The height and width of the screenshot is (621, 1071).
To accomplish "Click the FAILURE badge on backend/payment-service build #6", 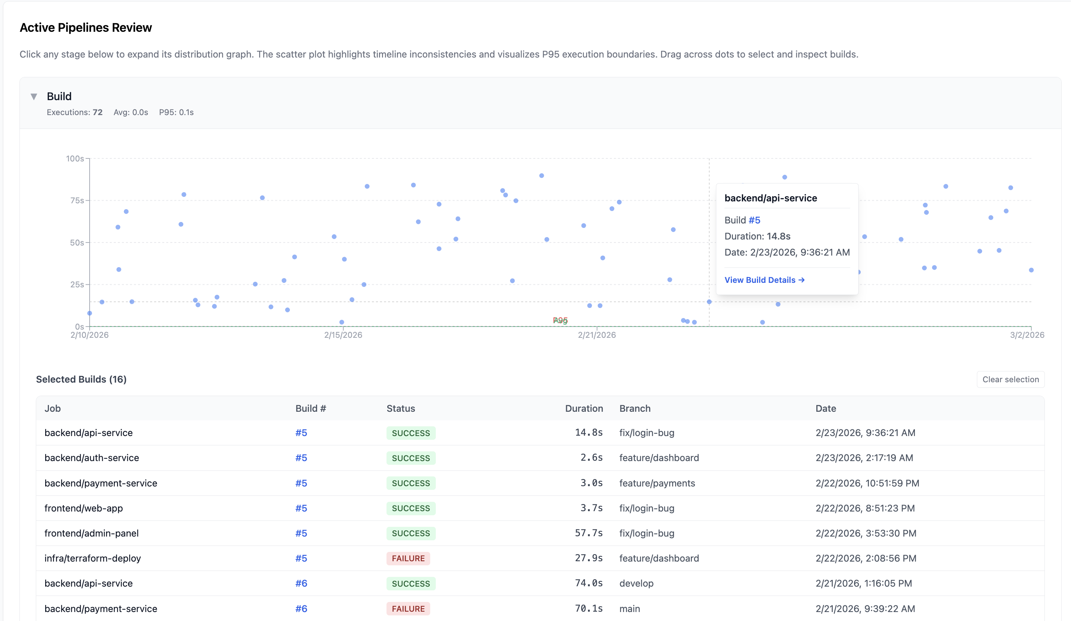I will [x=408, y=608].
